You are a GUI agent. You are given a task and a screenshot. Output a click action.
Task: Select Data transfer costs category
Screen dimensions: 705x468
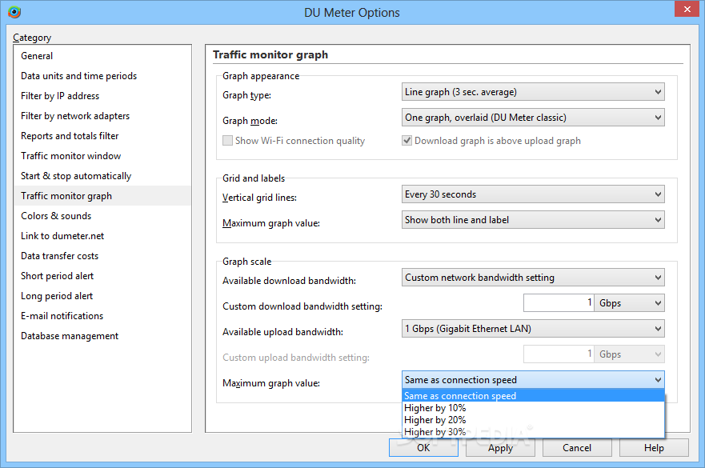click(x=102, y=256)
